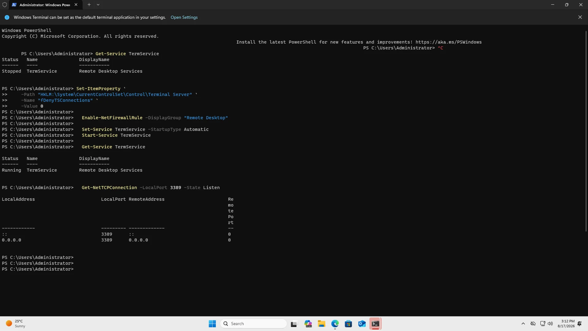Click the info icon in the banner
Screen dimensions: 588x331
[7, 17]
